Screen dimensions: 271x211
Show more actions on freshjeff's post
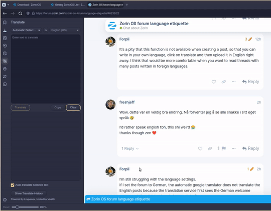coord(233,148)
